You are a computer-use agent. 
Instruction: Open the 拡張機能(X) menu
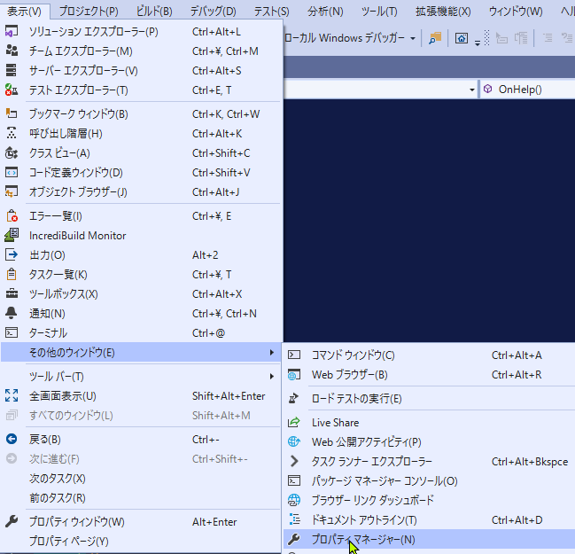pyautogui.click(x=443, y=12)
